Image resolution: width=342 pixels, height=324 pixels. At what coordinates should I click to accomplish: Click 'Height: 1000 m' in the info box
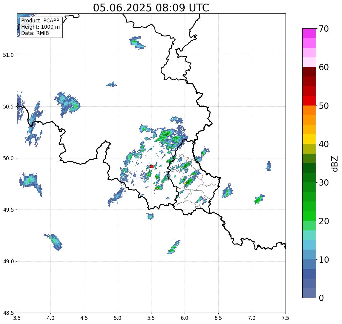[x=40, y=27]
